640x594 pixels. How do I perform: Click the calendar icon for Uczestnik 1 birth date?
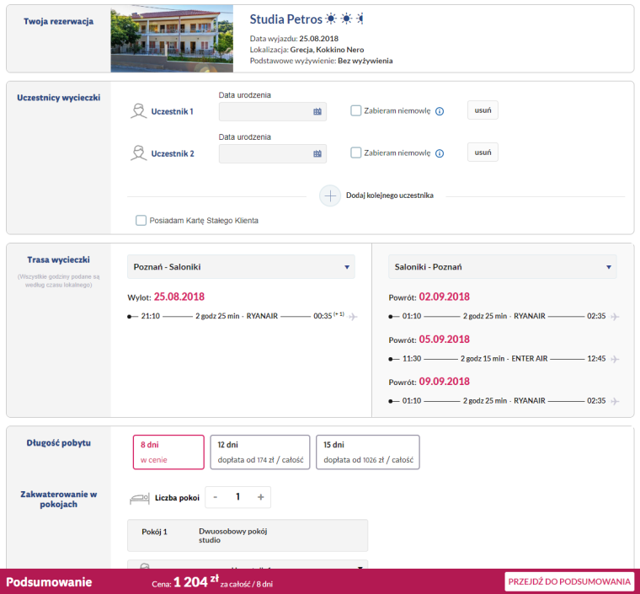(x=317, y=111)
